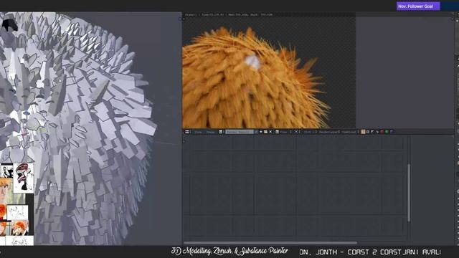Open the Image menu in image editor header
The height and width of the screenshot is (258, 459).
[x=210, y=132]
